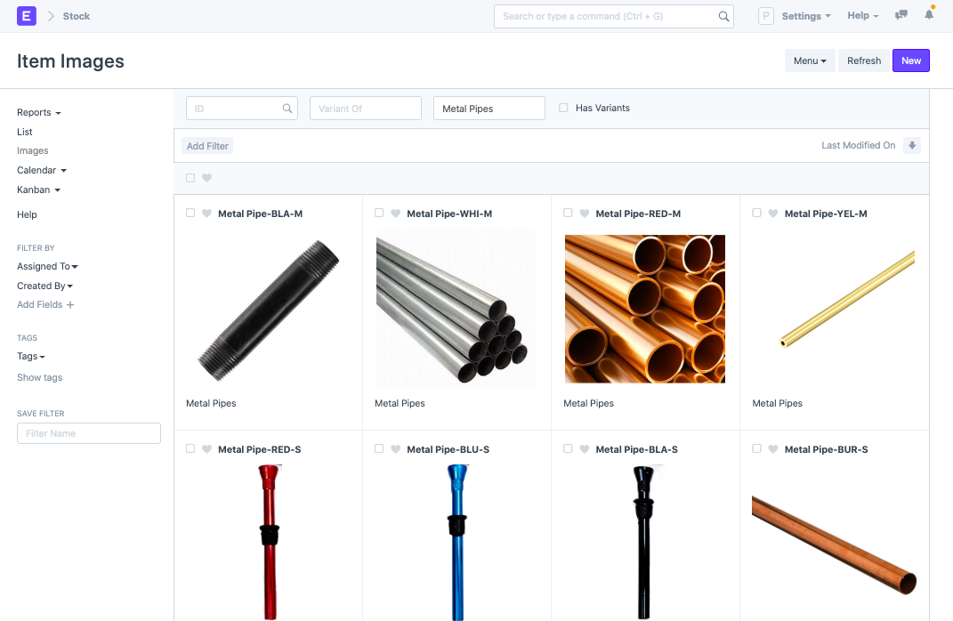Focus the search or type a command box
This screenshot has width=953, height=621.
pyautogui.click(x=613, y=16)
